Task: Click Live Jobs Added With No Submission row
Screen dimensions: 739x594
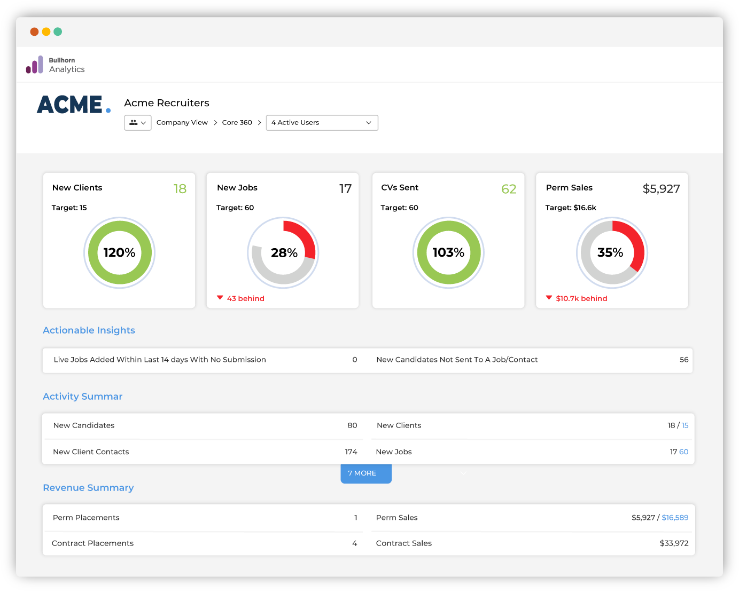Action: coord(205,360)
